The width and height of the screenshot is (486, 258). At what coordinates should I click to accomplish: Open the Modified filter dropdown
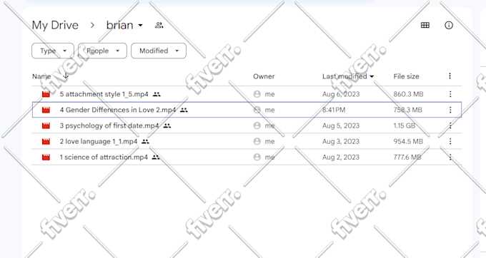(159, 51)
